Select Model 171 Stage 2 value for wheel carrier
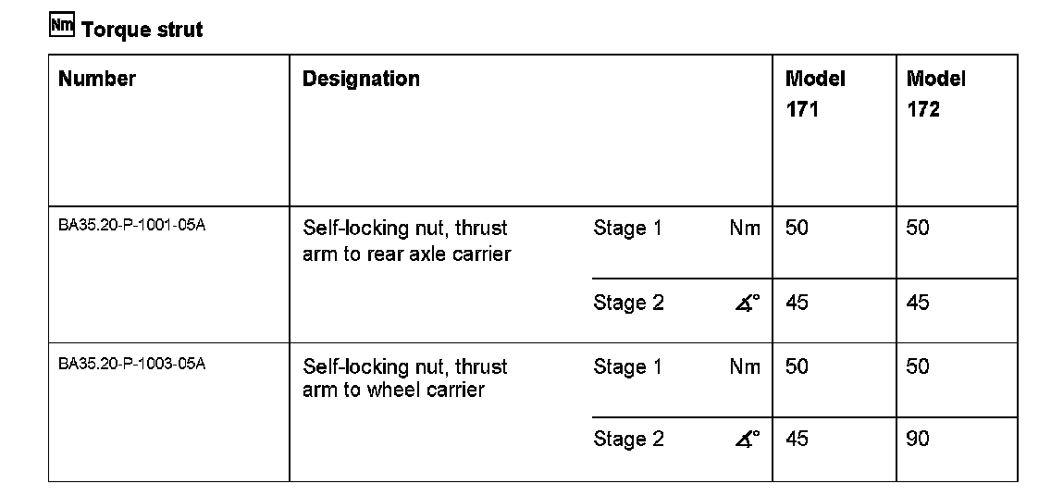Image resolution: width=1051 pixels, height=496 pixels. point(797,439)
